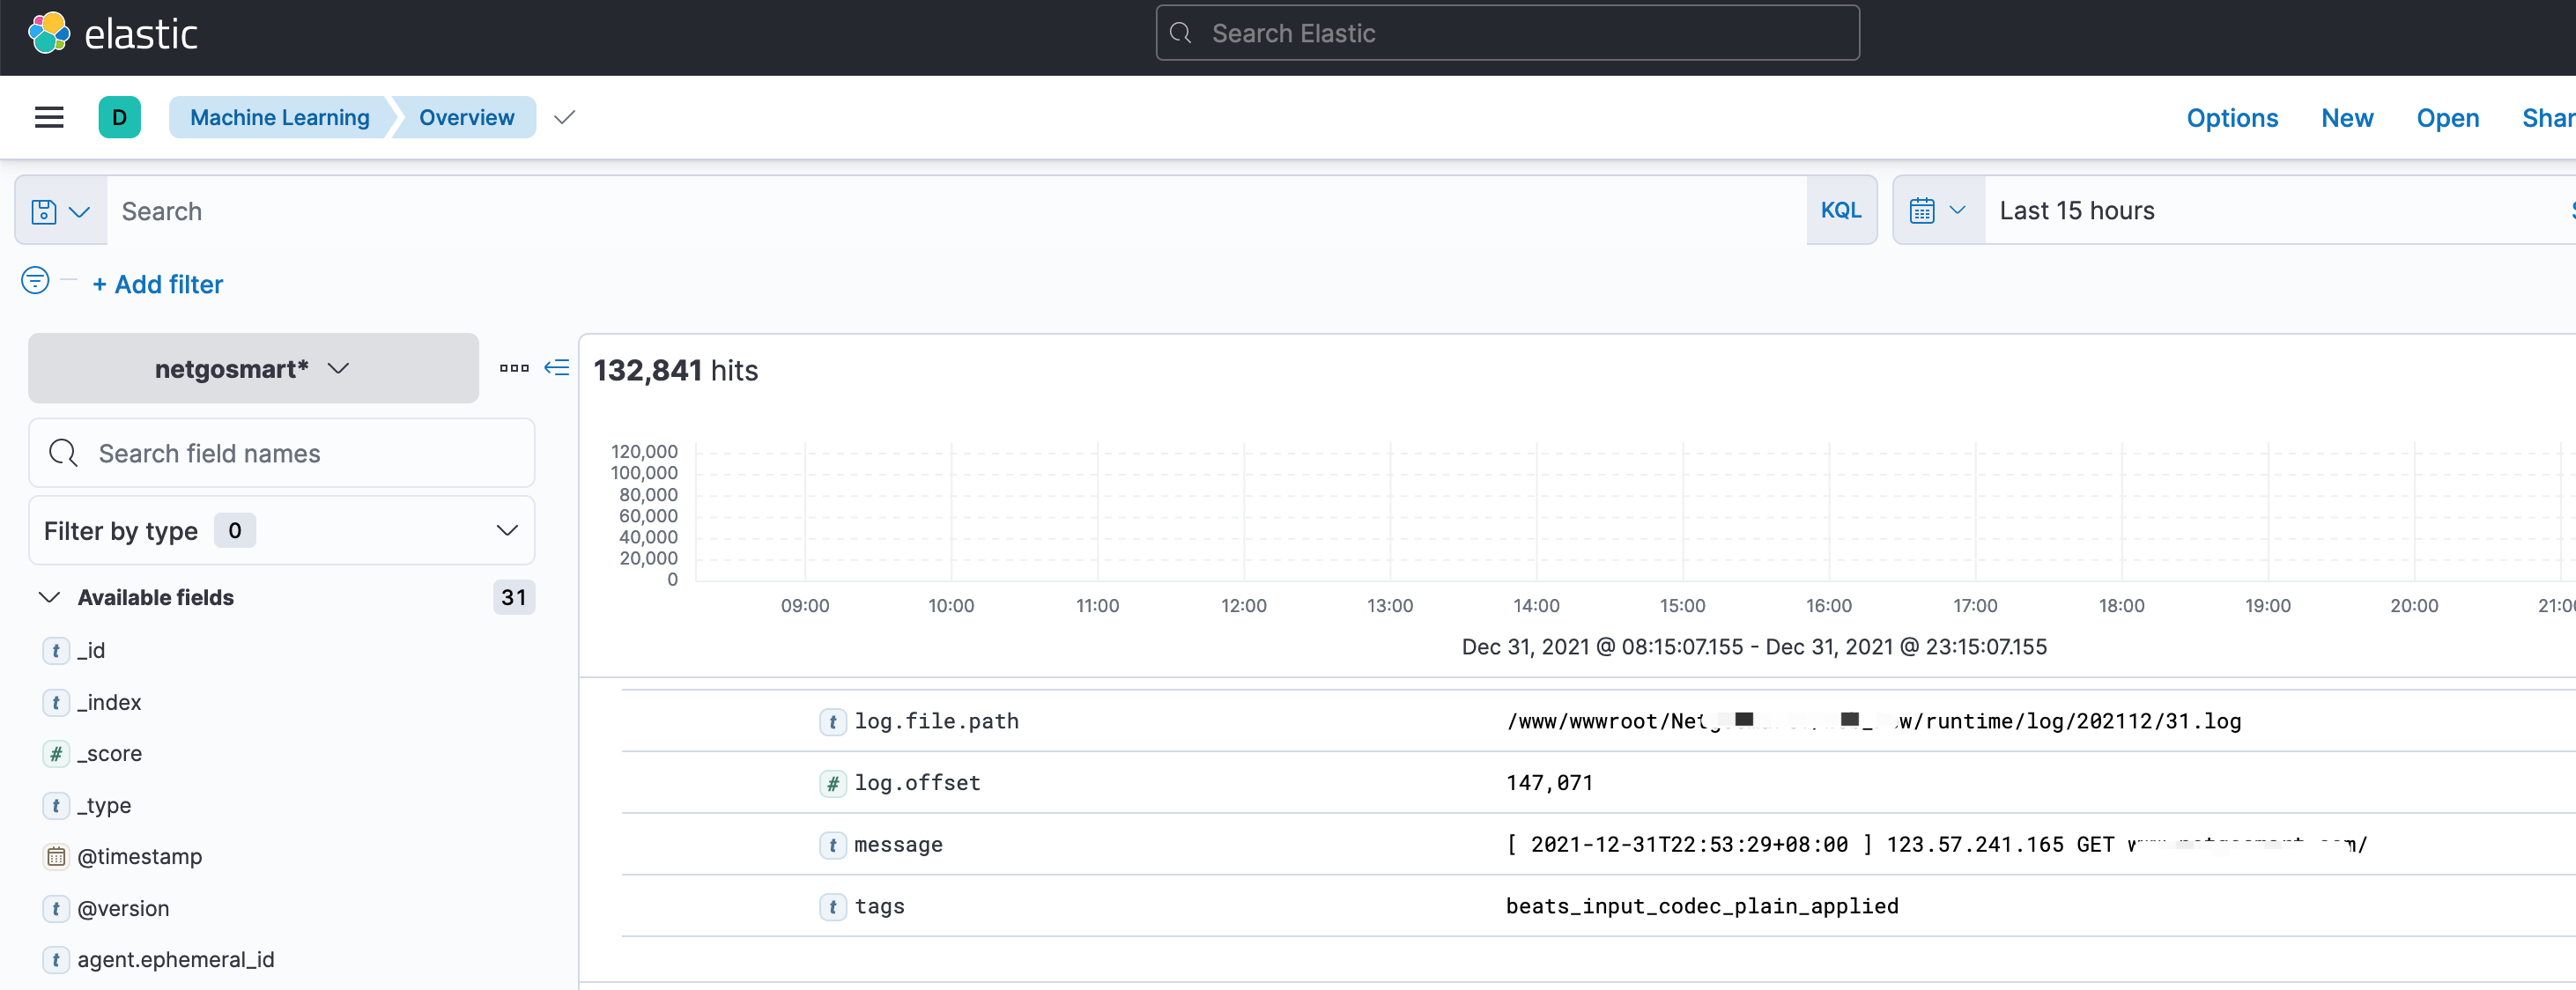The height and width of the screenshot is (990, 2576).
Task: Click number type icon beside _score
Action: coord(56,754)
